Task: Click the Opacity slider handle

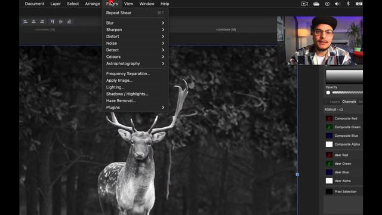Action: pyautogui.click(x=328, y=93)
